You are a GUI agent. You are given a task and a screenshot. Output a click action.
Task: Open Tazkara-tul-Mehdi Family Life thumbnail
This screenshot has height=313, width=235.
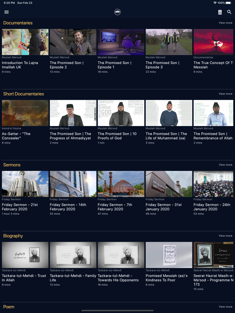(73, 255)
